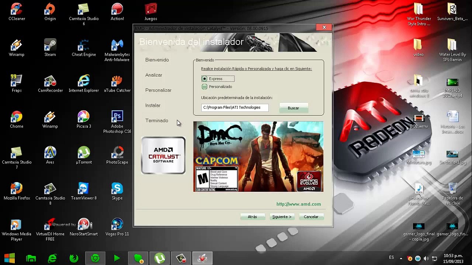
Task: Close the AMD Catalyst installer window
Action: click(324, 27)
